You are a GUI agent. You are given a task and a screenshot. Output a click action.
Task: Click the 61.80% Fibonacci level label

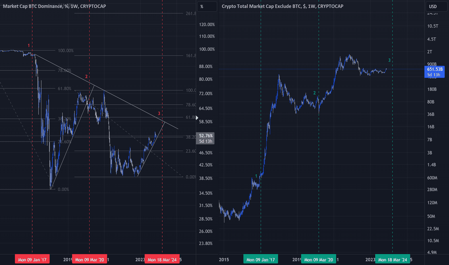[x=65, y=89]
